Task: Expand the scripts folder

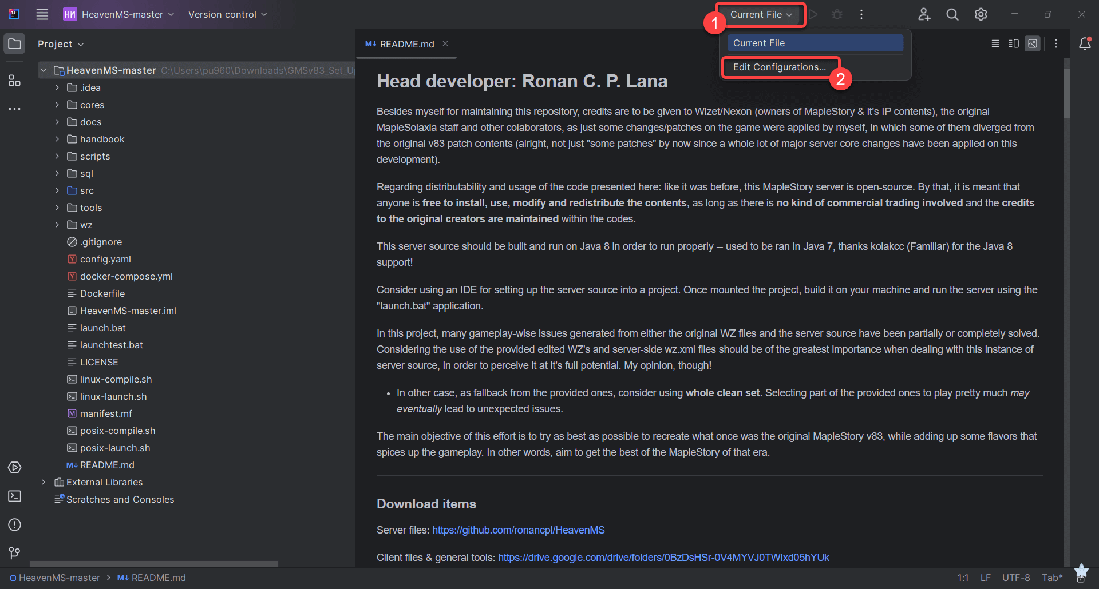Action: point(57,156)
